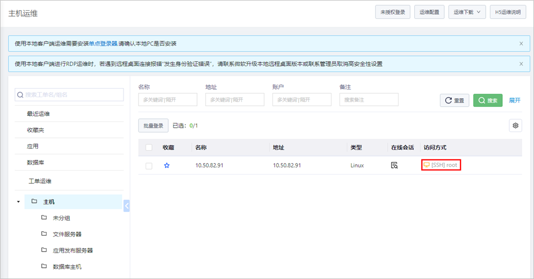534x279 pixels.
Task: Open the 运维下载 dropdown menu
Action: [x=467, y=12]
